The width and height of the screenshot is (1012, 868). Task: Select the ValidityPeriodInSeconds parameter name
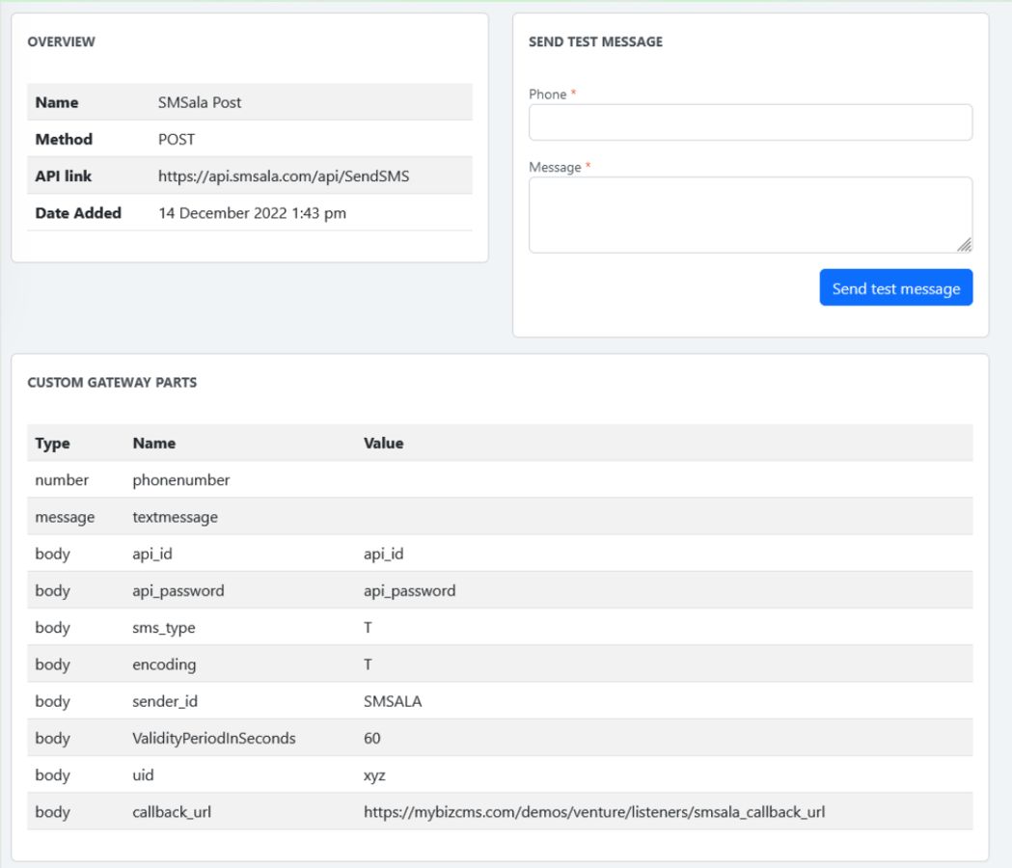(214, 739)
